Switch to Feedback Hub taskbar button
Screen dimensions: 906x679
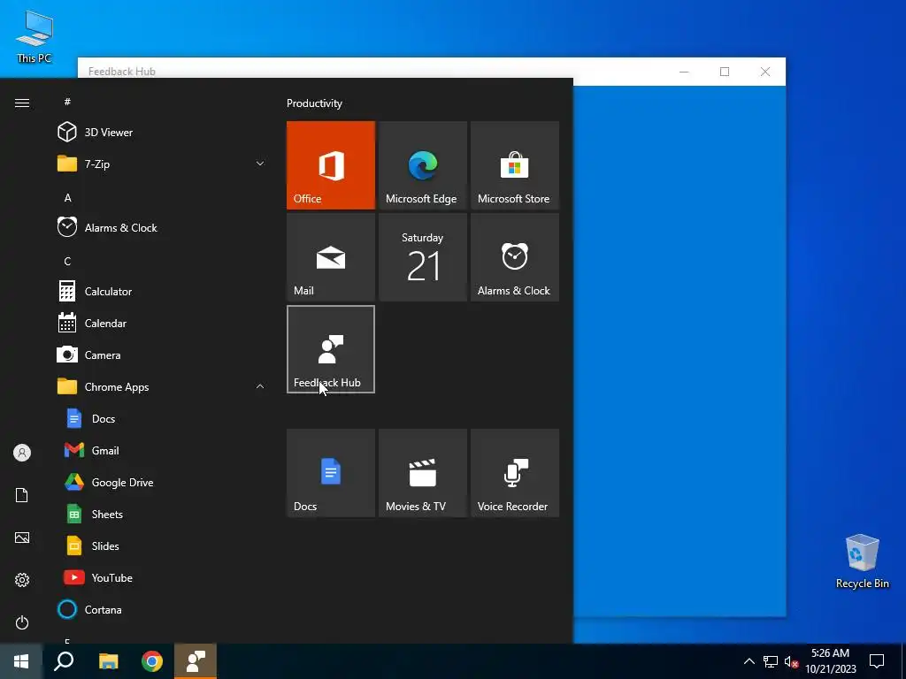coord(196,661)
